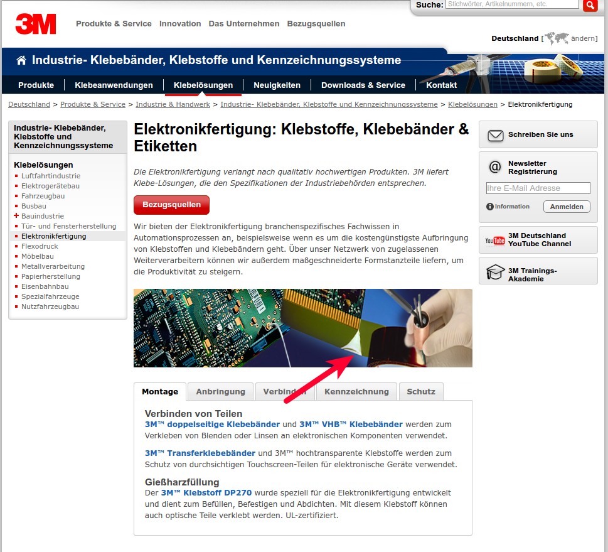This screenshot has width=608, height=552.
Task: Switch to the Kennzeichnung tab
Action: (356, 391)
